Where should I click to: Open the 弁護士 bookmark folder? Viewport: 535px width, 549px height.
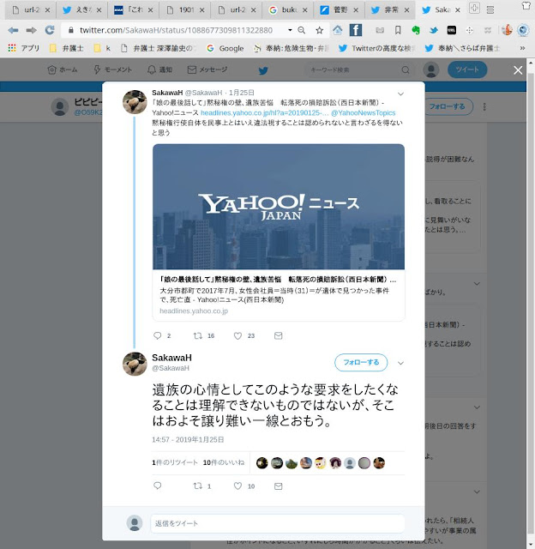pos(67,48)
